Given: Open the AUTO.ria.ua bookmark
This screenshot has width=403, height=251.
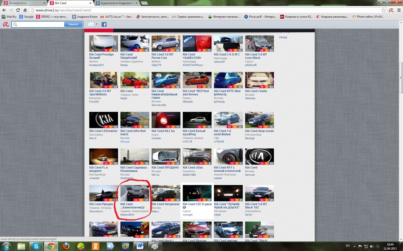Looking at the screenshot, I should tap(116, 17).
